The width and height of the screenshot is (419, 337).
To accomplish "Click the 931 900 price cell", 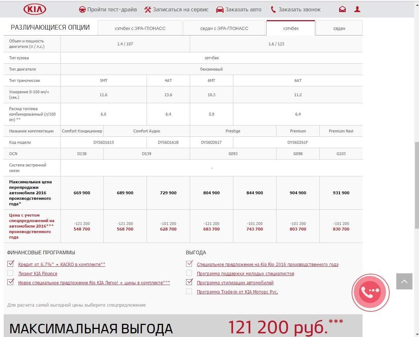I will coord(341,193).
